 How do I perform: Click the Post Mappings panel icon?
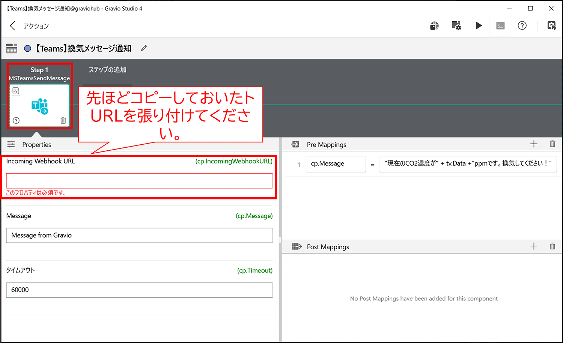point(297,247)
